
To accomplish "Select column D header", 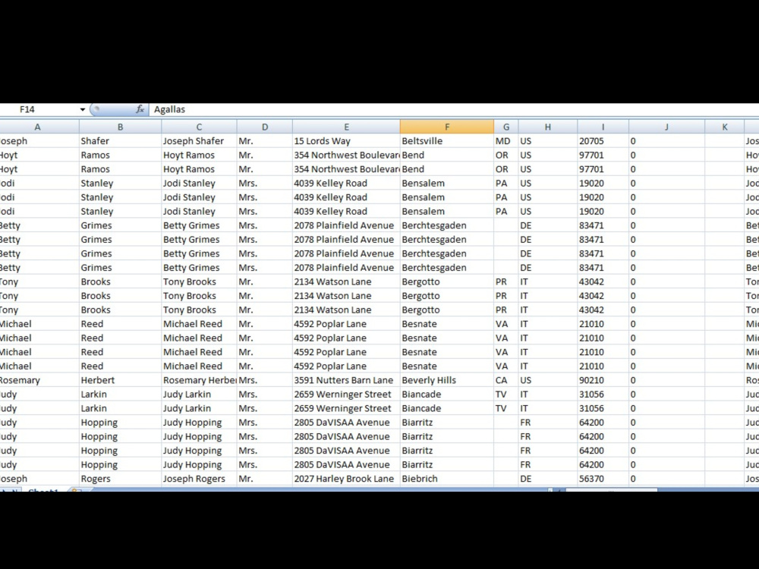I will click(265, 127).
